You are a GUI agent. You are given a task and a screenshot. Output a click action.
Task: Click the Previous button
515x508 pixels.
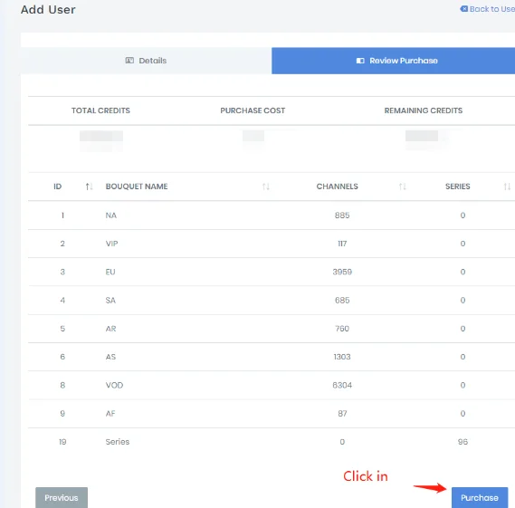(x=62, y=497)
